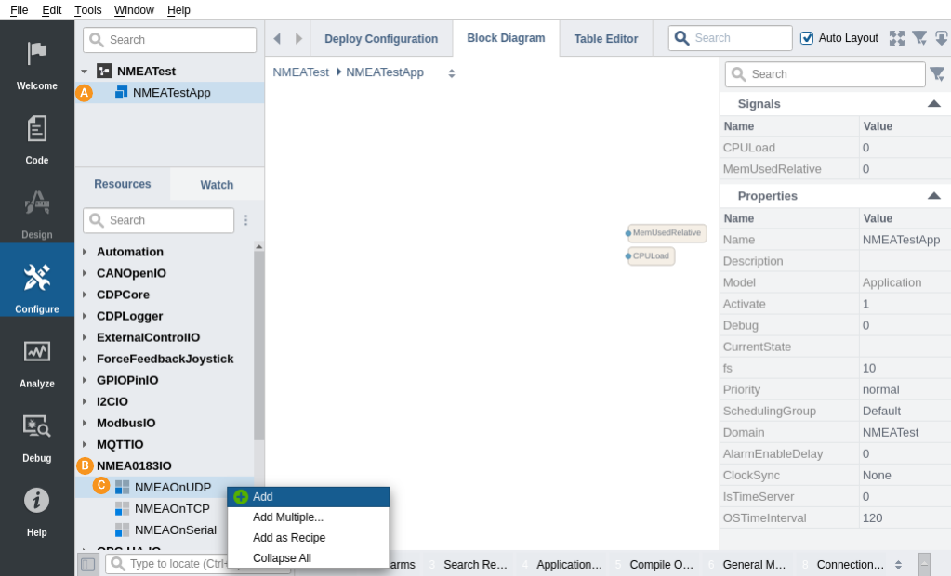951x576 pixels.
Task: Open the Analyze mode
Action: [x=36, y=361]
